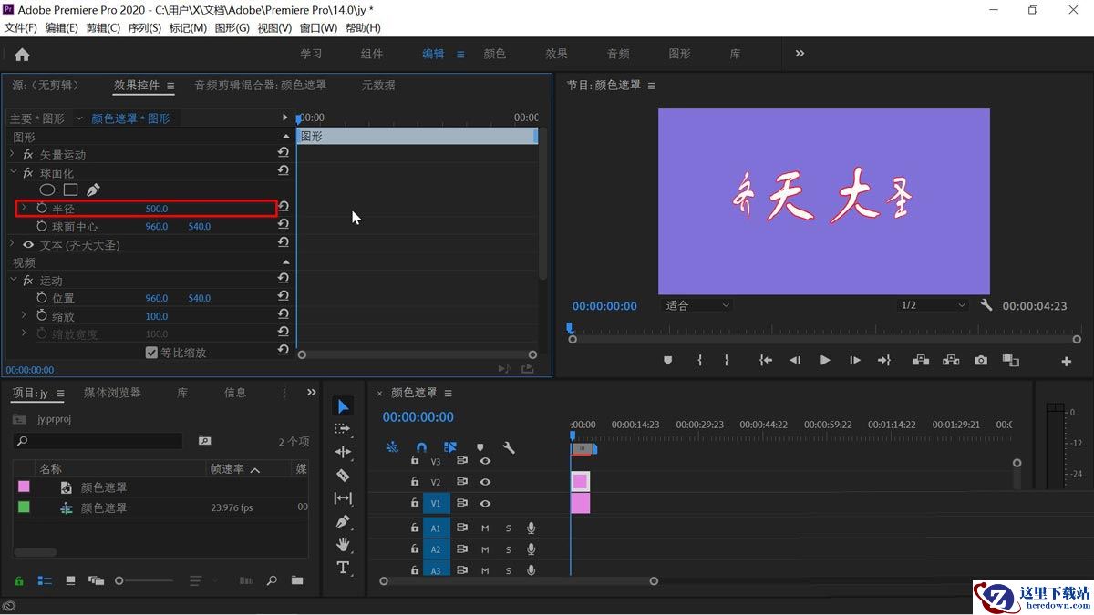This screenshot has width=1094, height=615.
Task: Collapse the 球面化 effect
Action: click(13, 172)
